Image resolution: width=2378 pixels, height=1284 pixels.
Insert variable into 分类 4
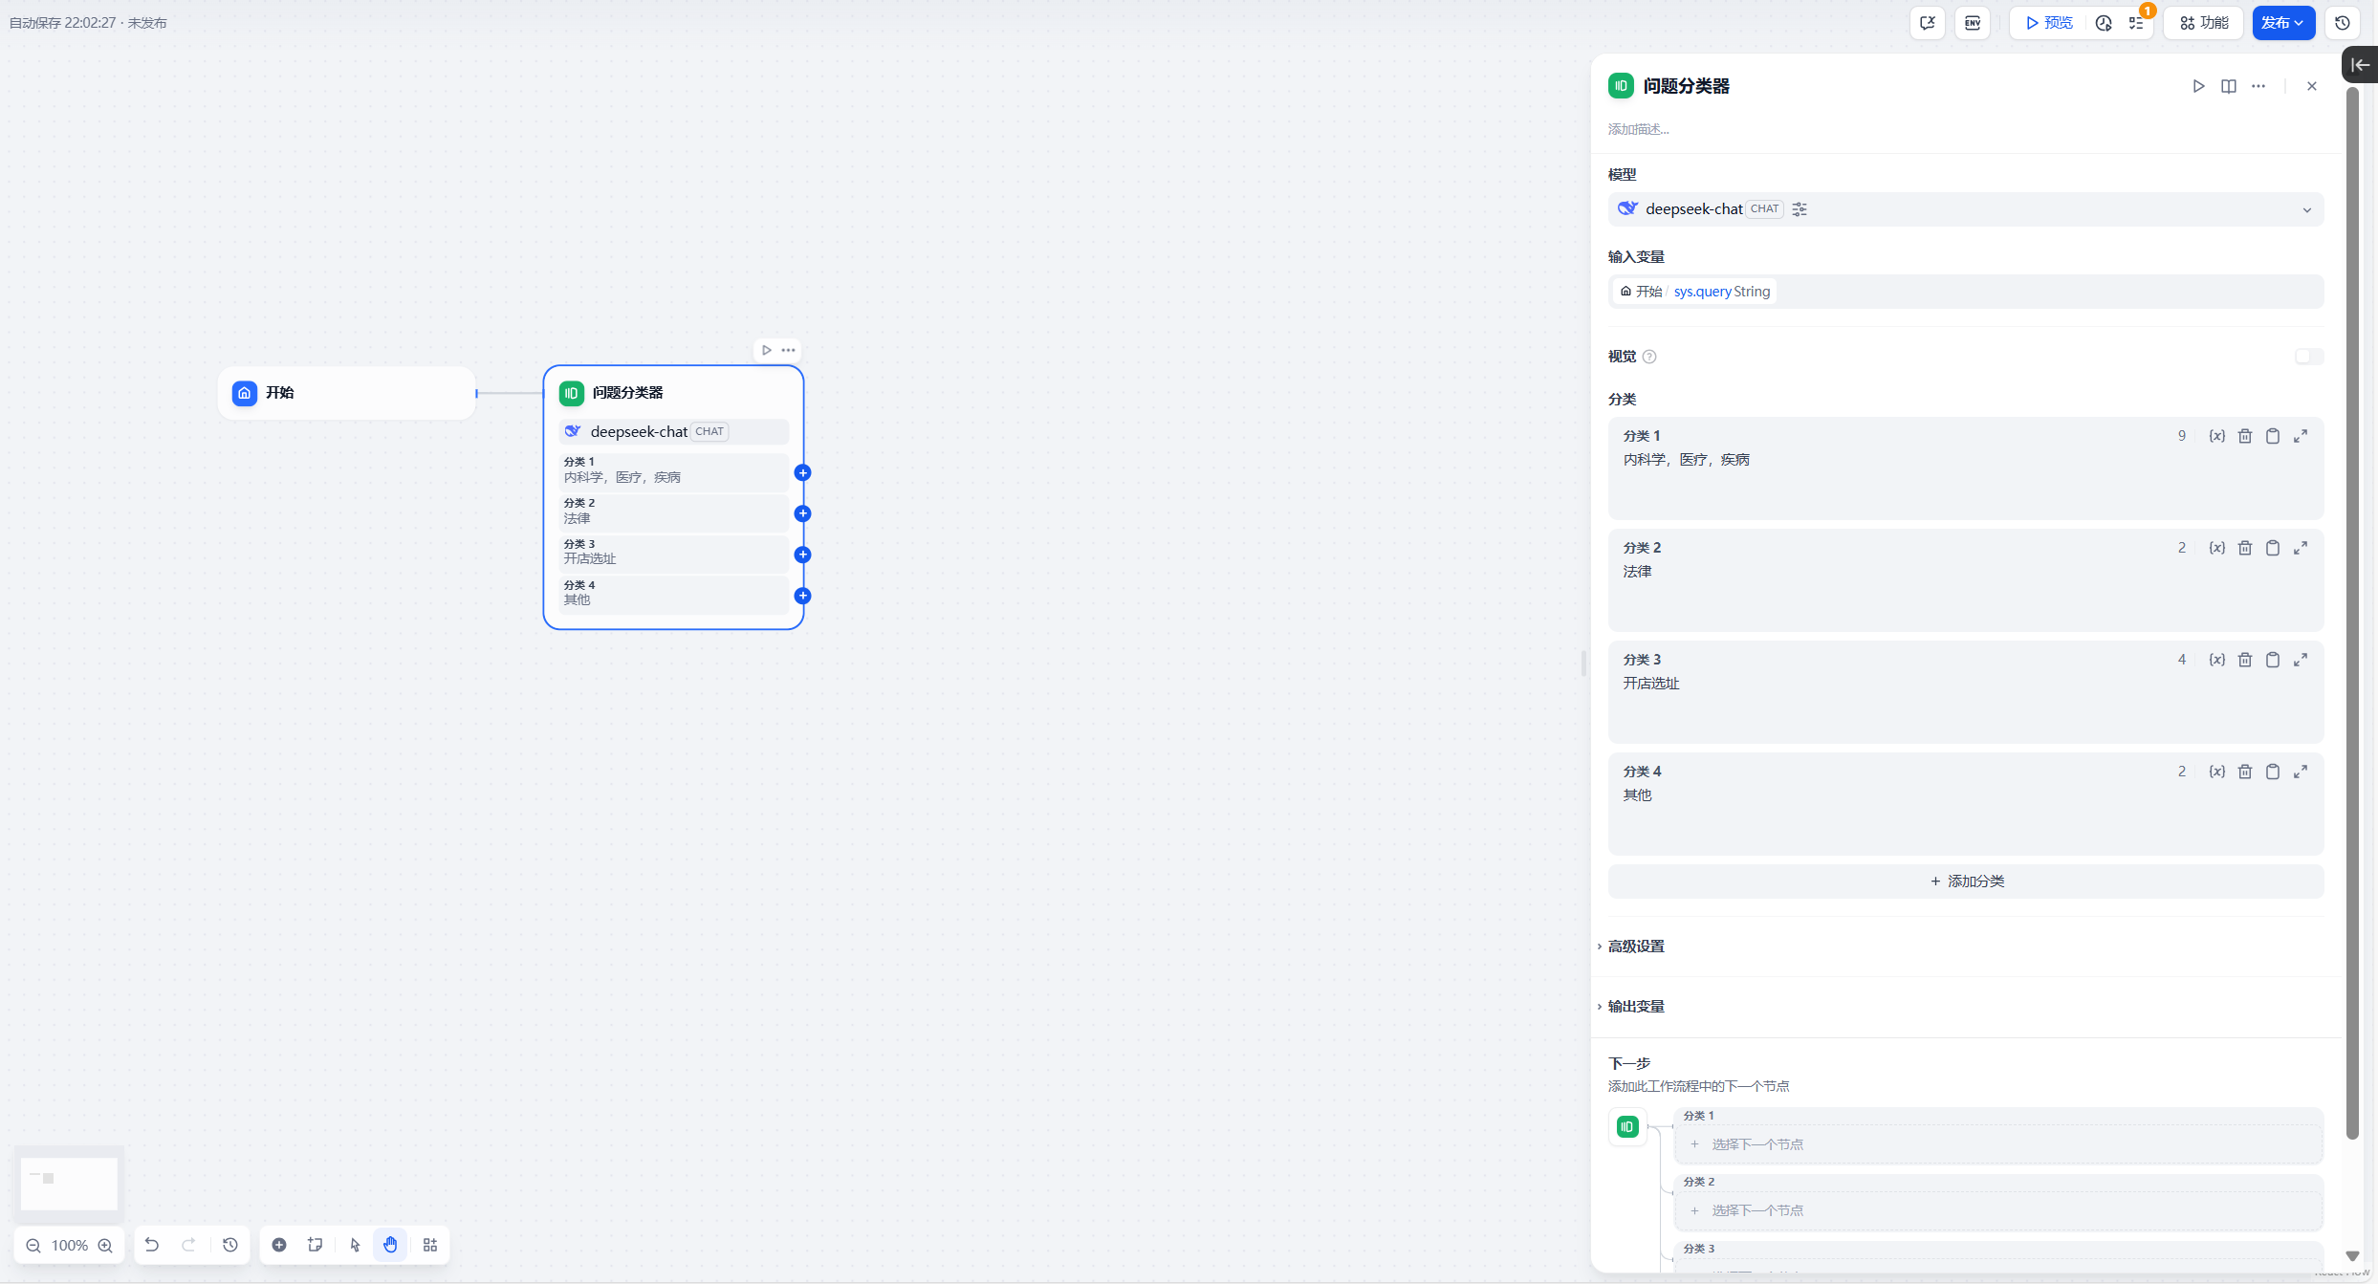click(2216, 772)
